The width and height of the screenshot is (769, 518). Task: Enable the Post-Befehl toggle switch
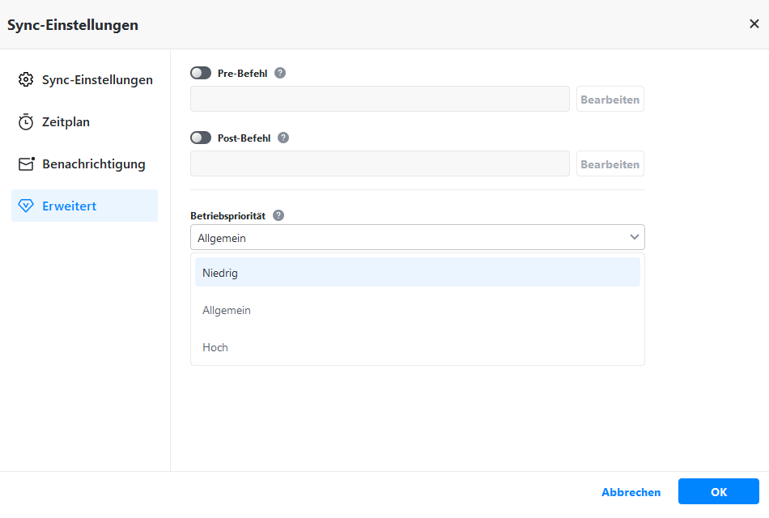point(201,138)
